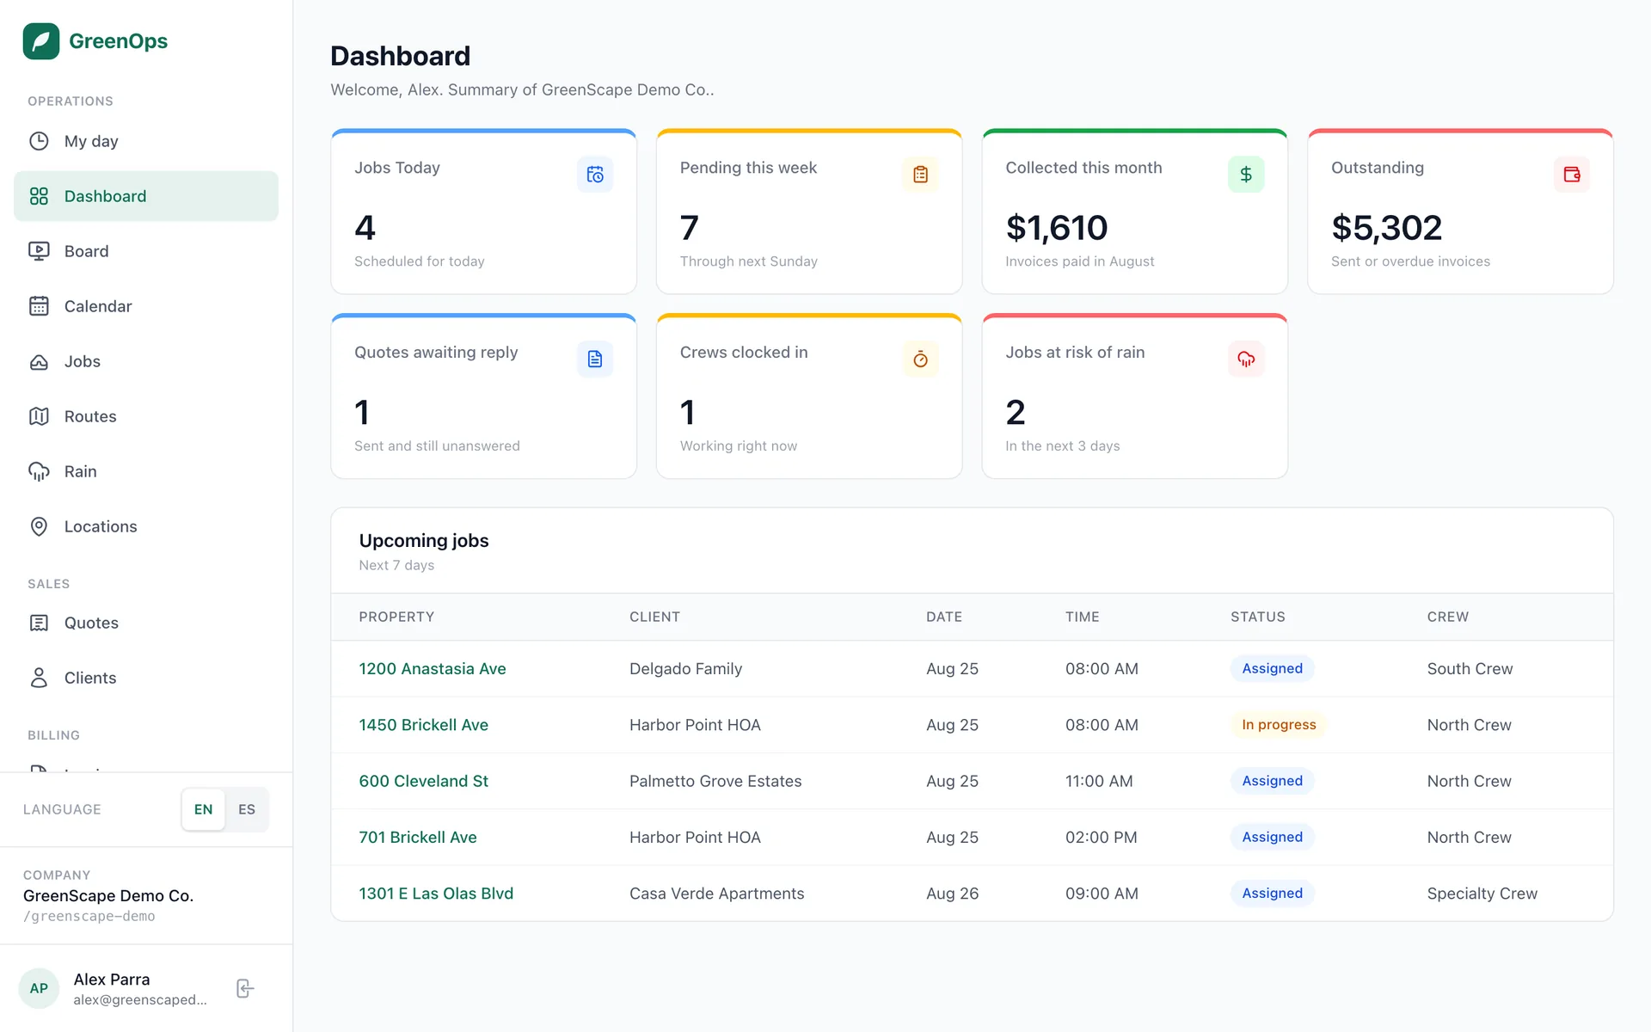This screenshot has width=1651, height=1032.
Task: Click the Palmetto Grove Estates client cell
Action: pos(715,781)
